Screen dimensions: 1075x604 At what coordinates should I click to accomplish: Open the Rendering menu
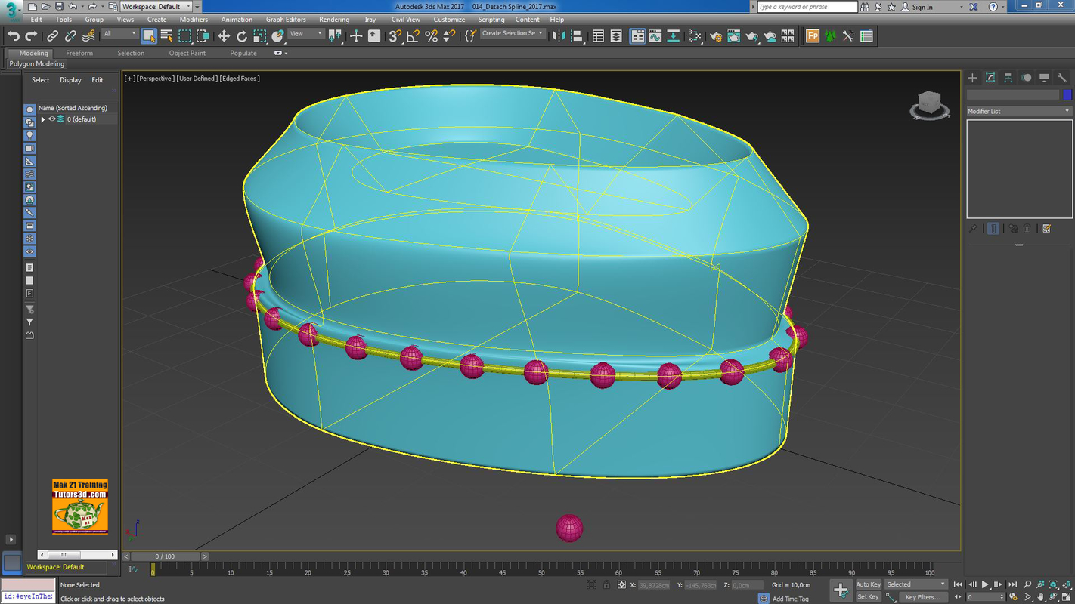click(333, 19)
